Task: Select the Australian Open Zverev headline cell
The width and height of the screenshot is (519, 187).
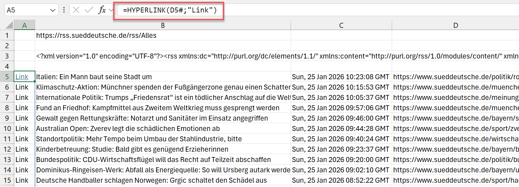Action: coord(128,128)
